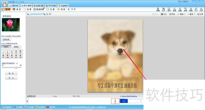Click the background blur strength slider
This screenshot has width=205, height=110.
point(12,67)
